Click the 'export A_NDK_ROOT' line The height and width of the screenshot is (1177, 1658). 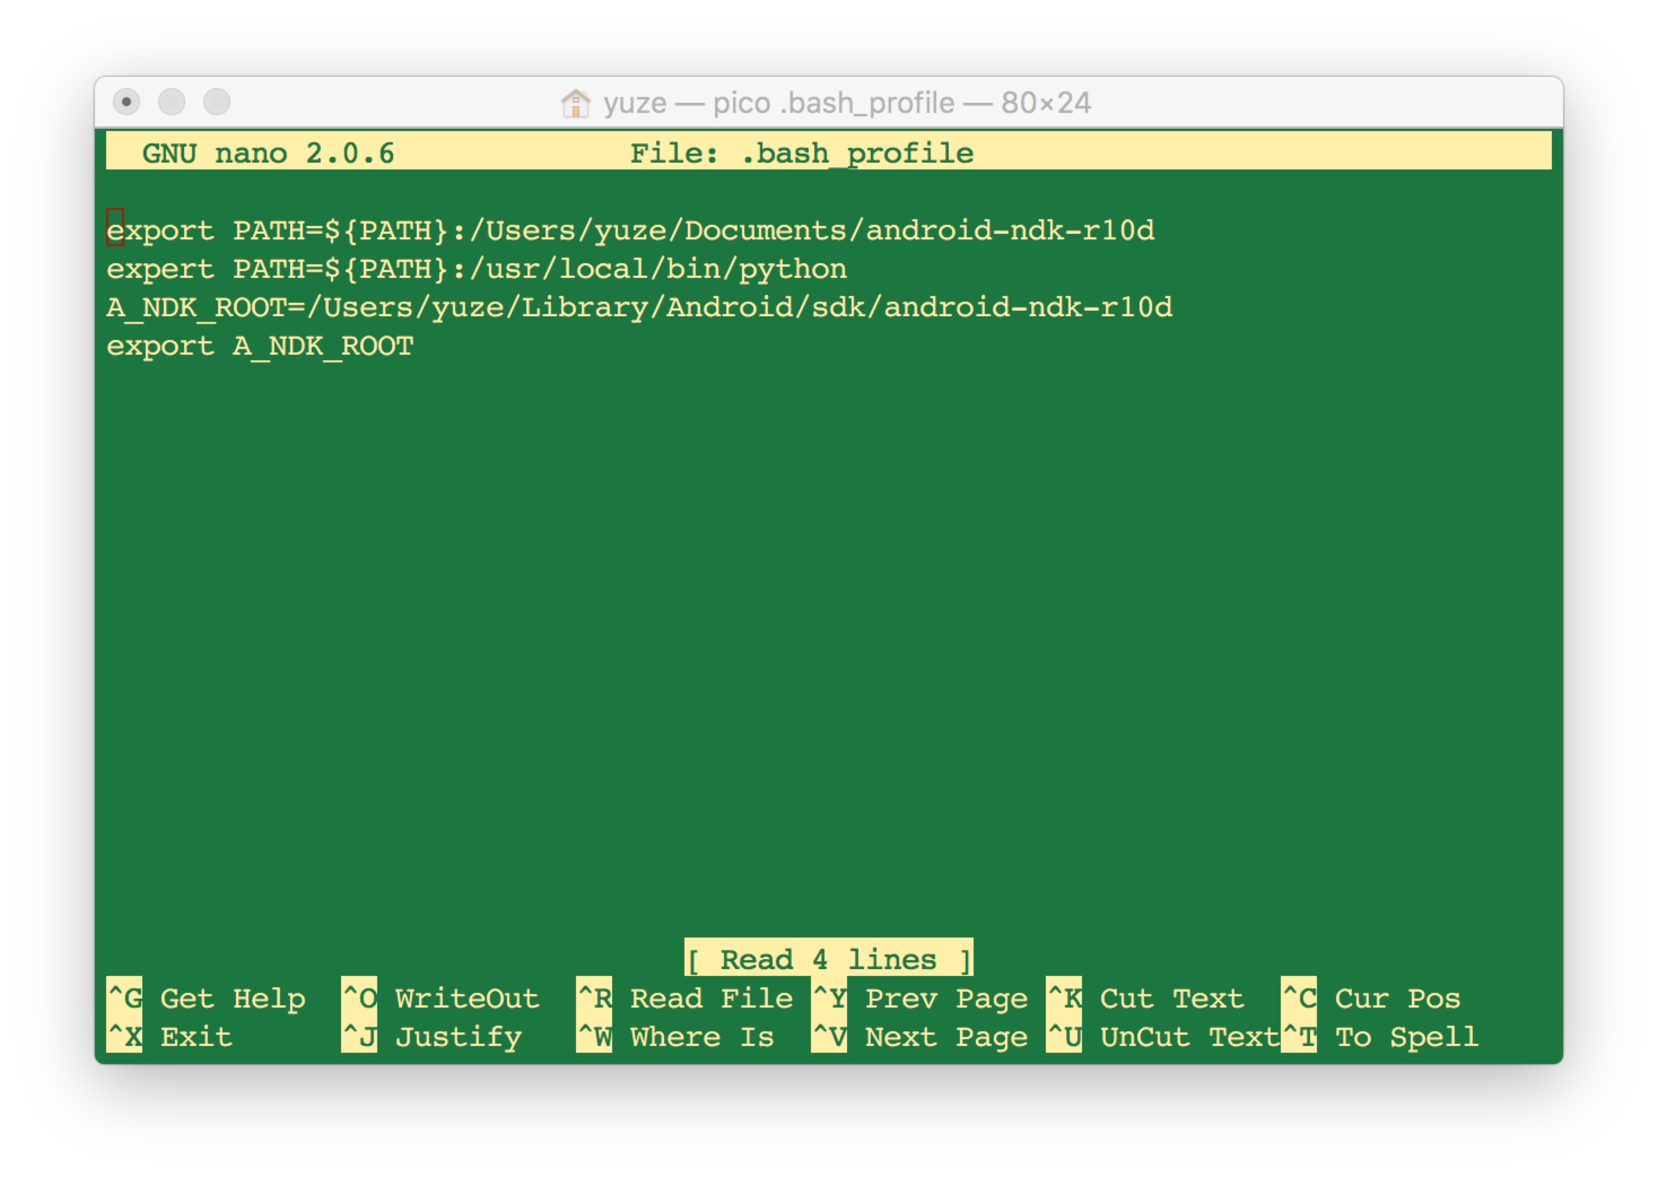[260, 346]
